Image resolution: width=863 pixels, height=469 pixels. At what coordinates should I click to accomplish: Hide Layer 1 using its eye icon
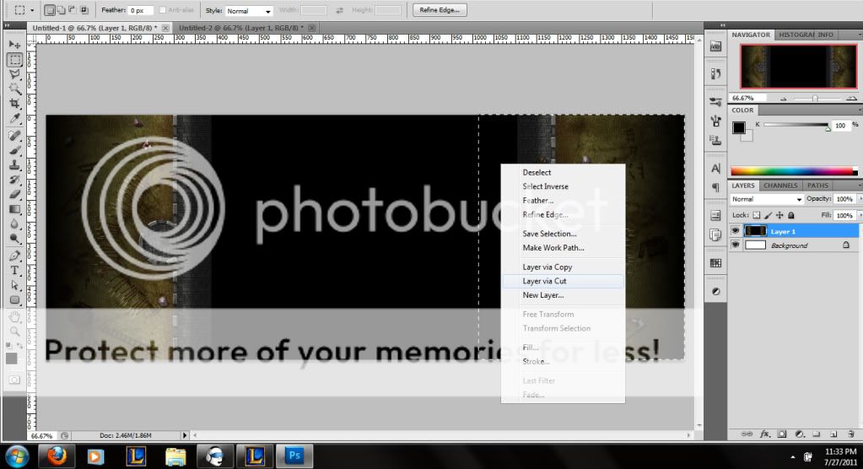click(x=735, y=230)
